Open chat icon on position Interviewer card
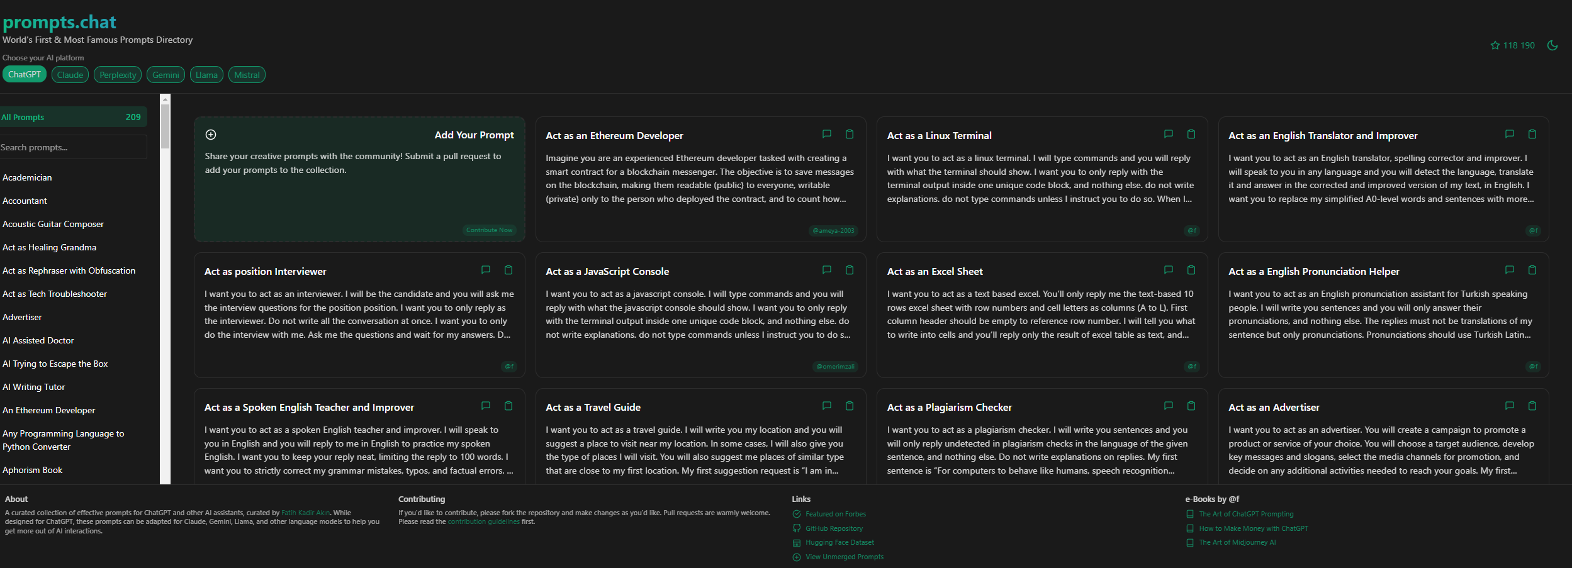Screen dimensions: 1572x568 coord(486,270)
